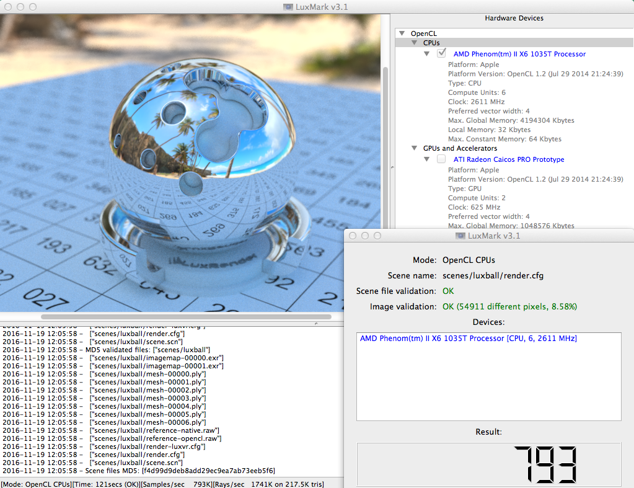
Task: Click log entry reference-native.raw
Action: coord(111,430)
